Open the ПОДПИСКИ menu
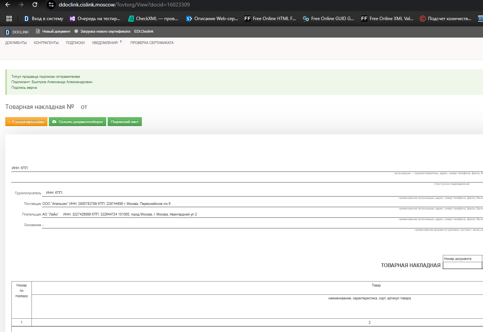 tap(75, 43)
